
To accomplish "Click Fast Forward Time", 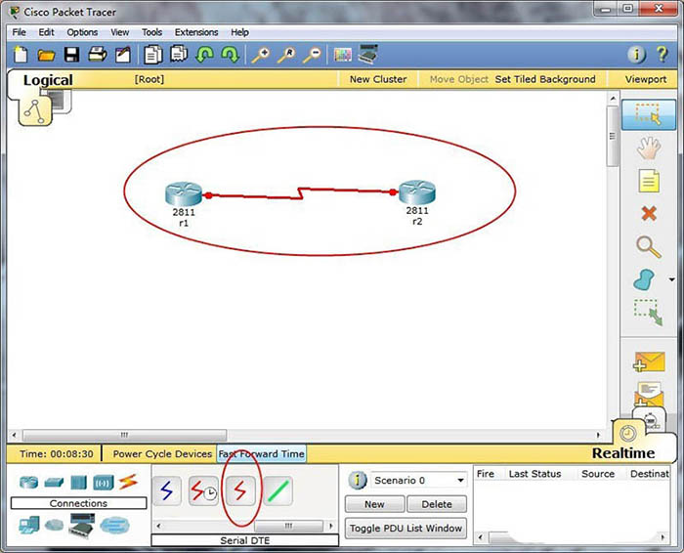I will click(261, 454).
